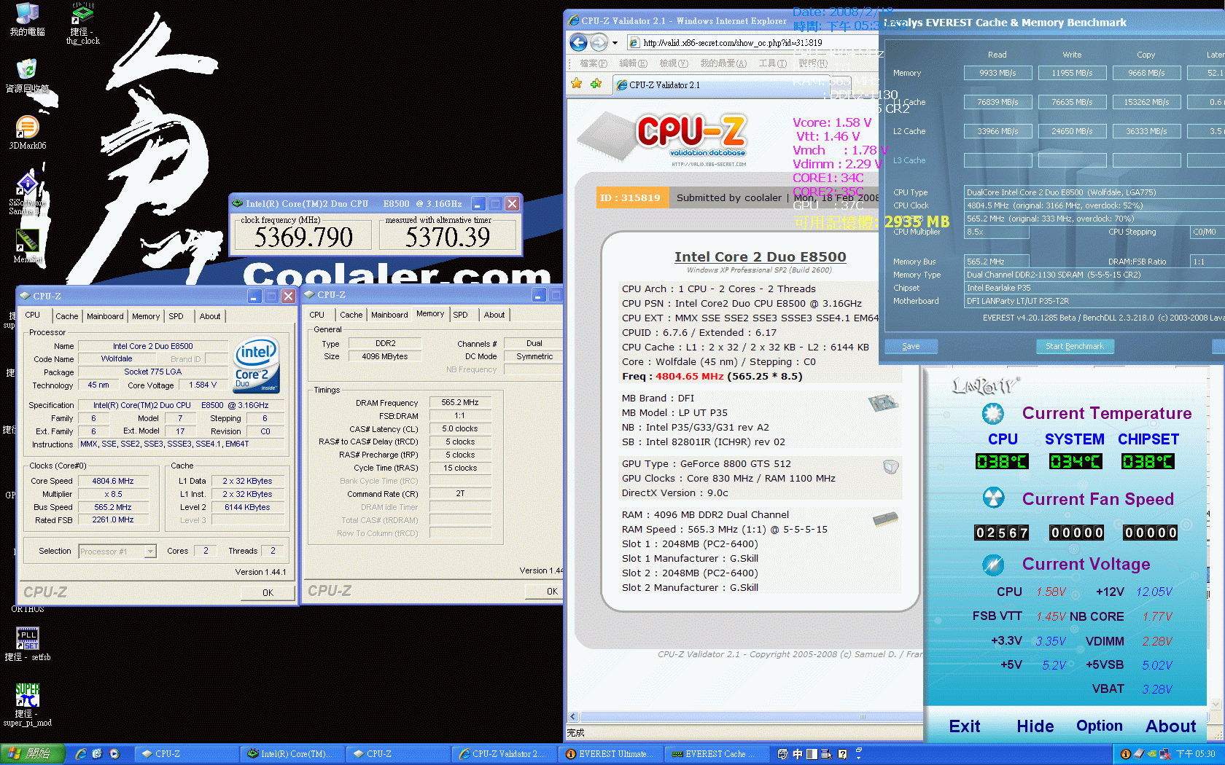
Task: Click Save in EVEREST benchmark window
Action: point(911,346)
